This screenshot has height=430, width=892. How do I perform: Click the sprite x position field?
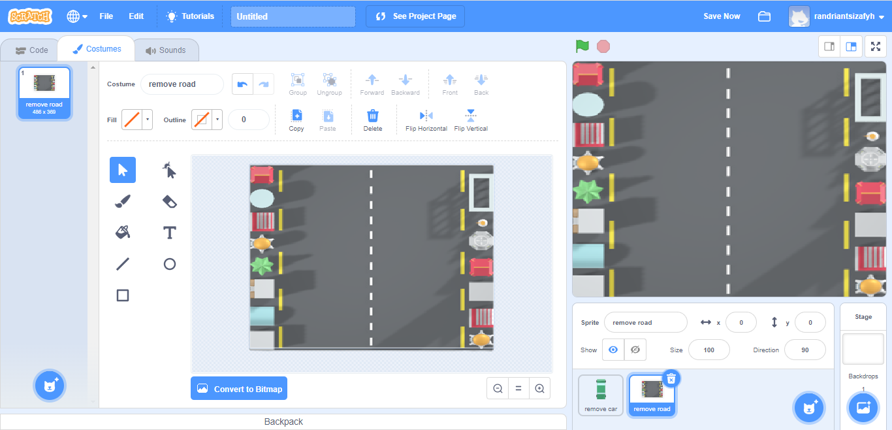(741, 322)
